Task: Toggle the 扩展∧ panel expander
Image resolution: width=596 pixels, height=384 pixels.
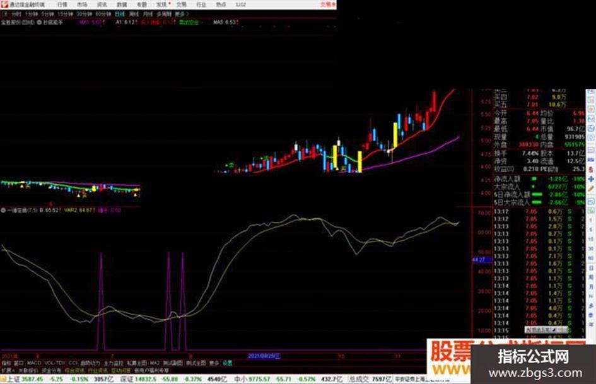Action: [x=8, y=370]
